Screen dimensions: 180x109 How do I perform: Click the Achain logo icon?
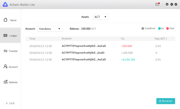click(5, 4)
